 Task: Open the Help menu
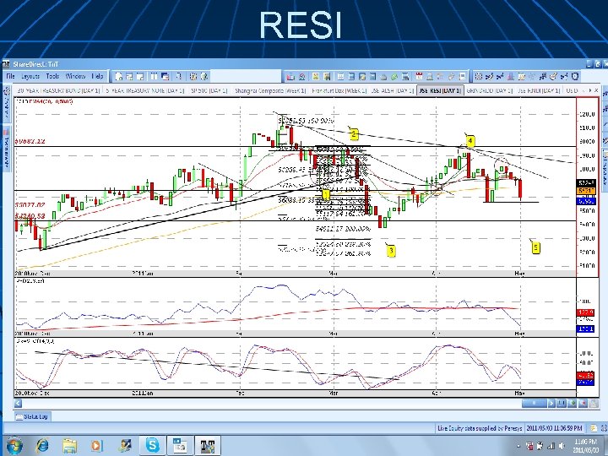[x=97, y=76]
